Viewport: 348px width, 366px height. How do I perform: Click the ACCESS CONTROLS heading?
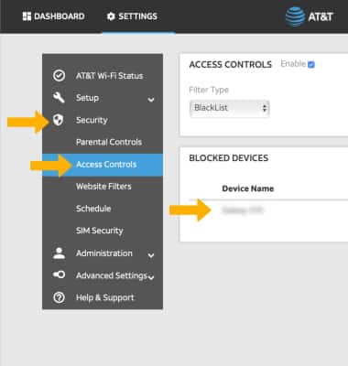231,64
